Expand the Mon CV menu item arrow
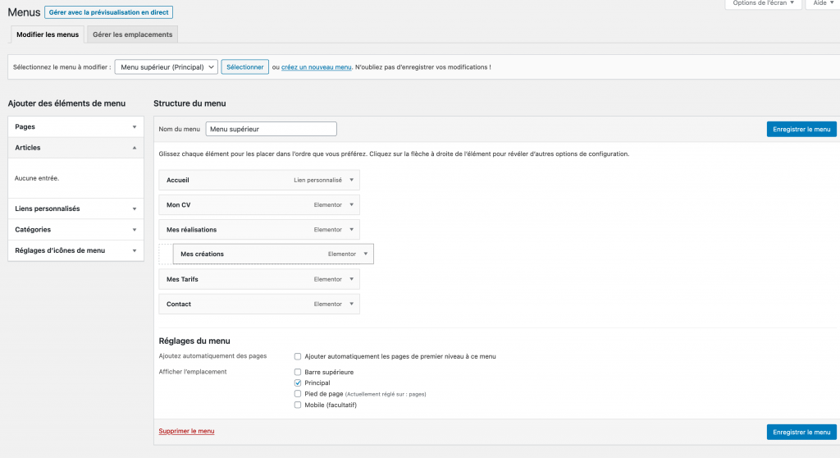The height and width of the screenshot is (458, 840). click(351, 205)
